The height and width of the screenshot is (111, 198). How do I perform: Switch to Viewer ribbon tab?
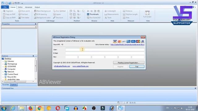pyautogui.click(x=13, y=7)
